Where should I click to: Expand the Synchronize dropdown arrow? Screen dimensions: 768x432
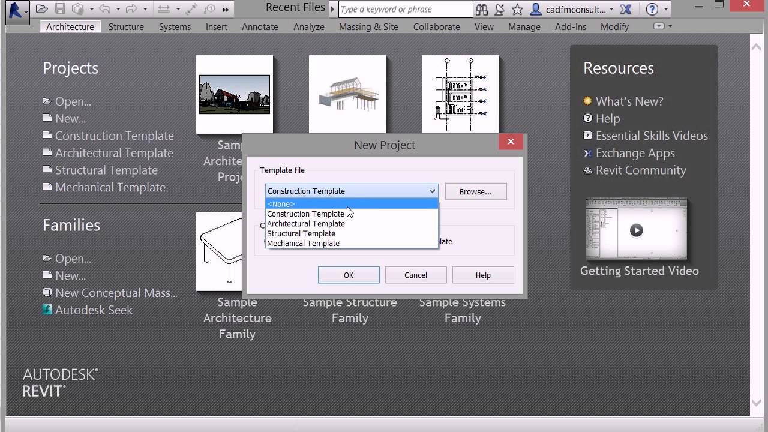click(x=92, y=10)
